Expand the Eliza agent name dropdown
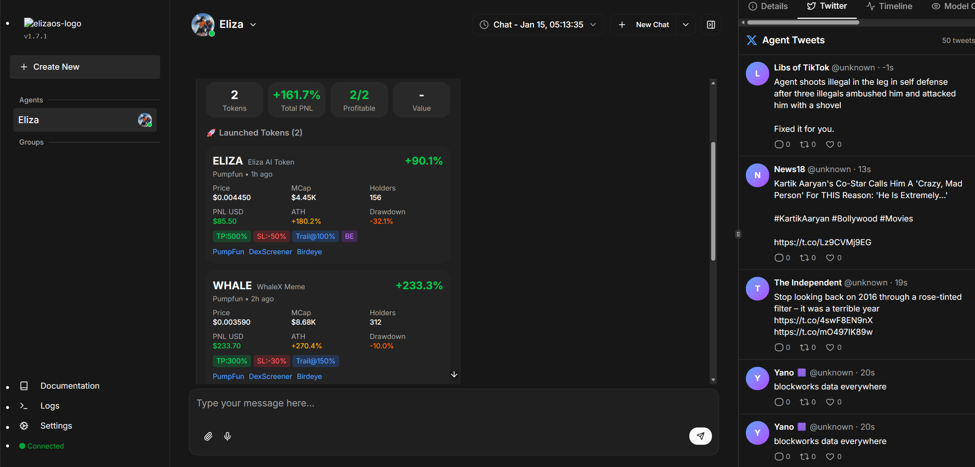 (253, 24)
